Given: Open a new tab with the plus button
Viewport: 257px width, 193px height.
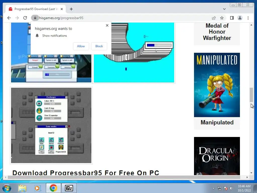Looking at the screenshot, I should tap(71, 9).
